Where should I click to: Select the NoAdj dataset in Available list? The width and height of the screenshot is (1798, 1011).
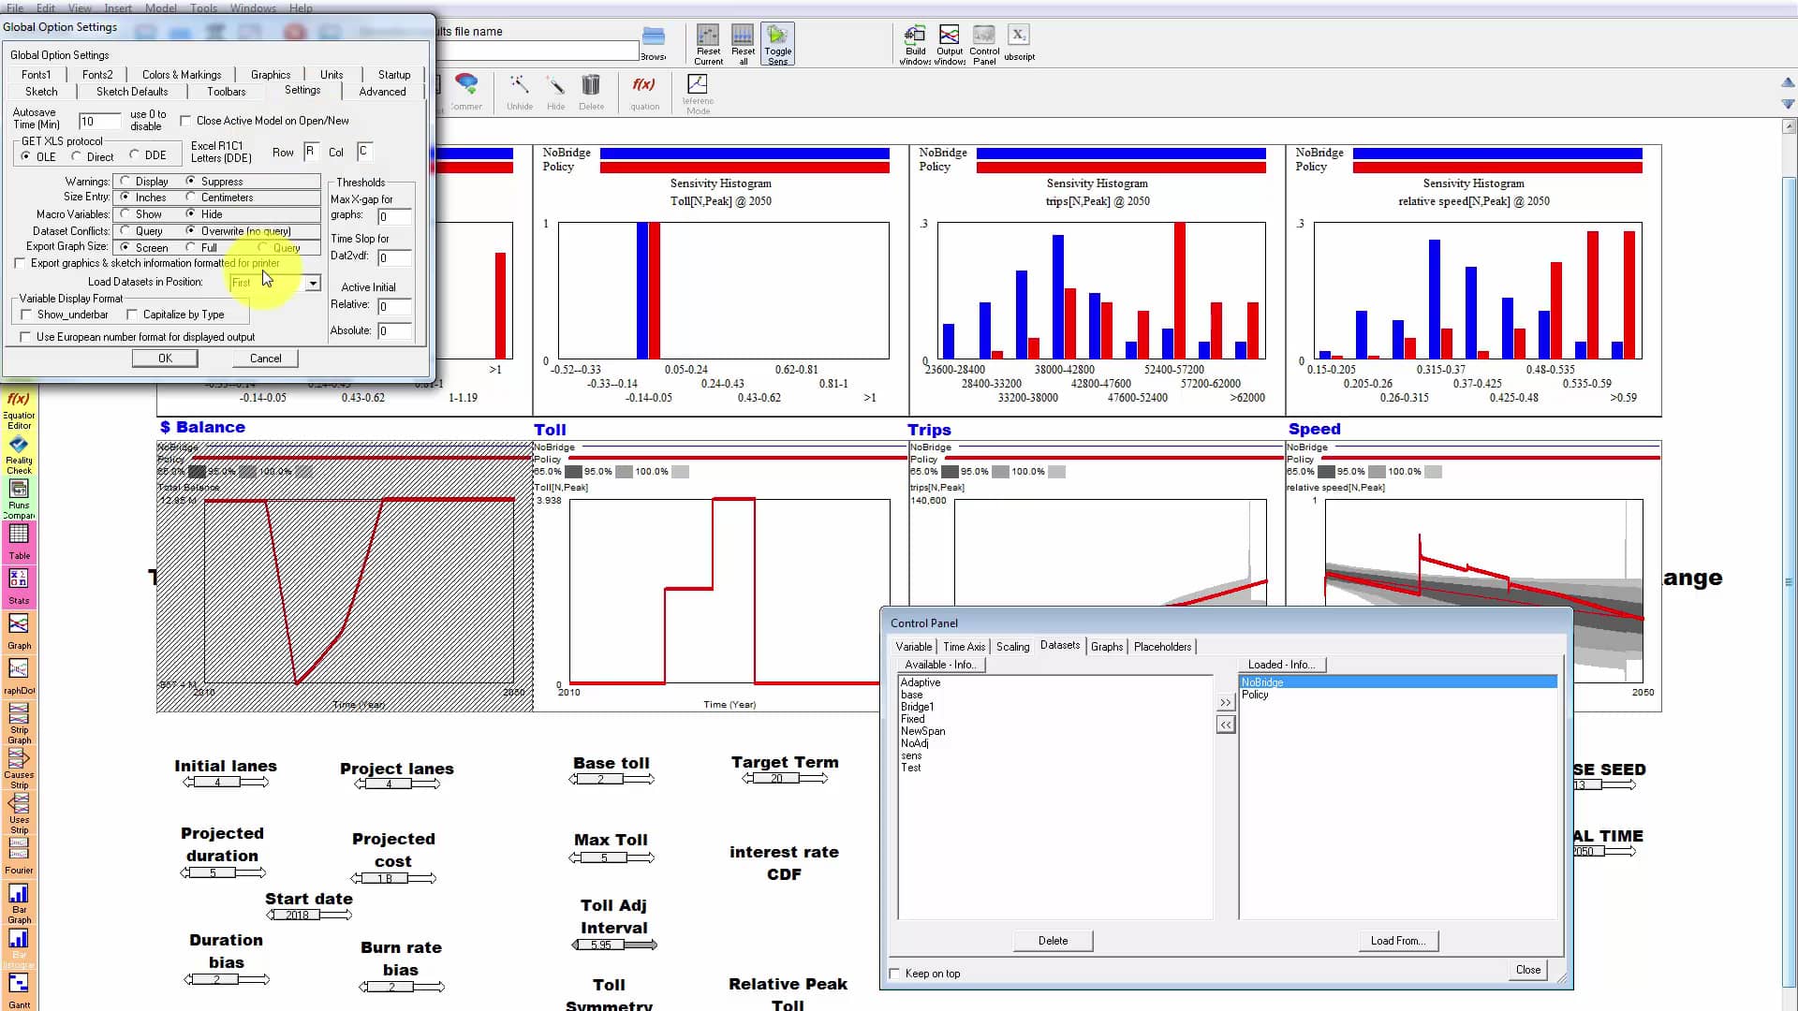click(916, 742)
